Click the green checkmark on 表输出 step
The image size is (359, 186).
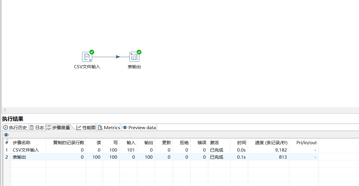click(x=139, y=52)
